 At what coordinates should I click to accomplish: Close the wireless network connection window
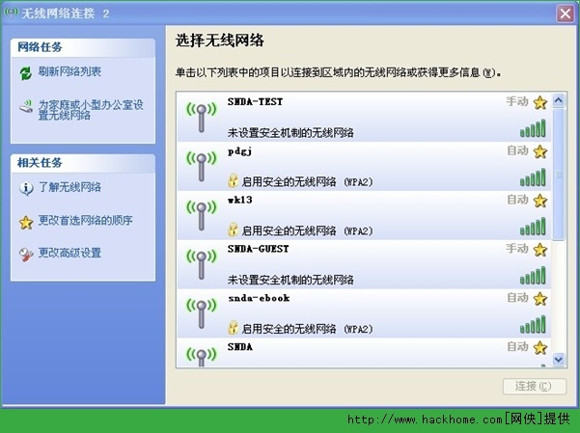pos(566,13)
